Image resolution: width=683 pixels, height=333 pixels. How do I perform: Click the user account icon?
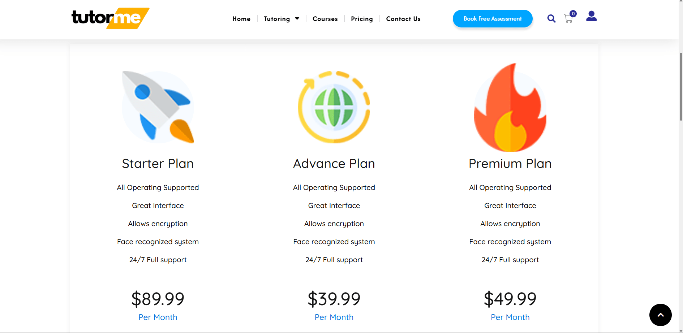point(591,16)
